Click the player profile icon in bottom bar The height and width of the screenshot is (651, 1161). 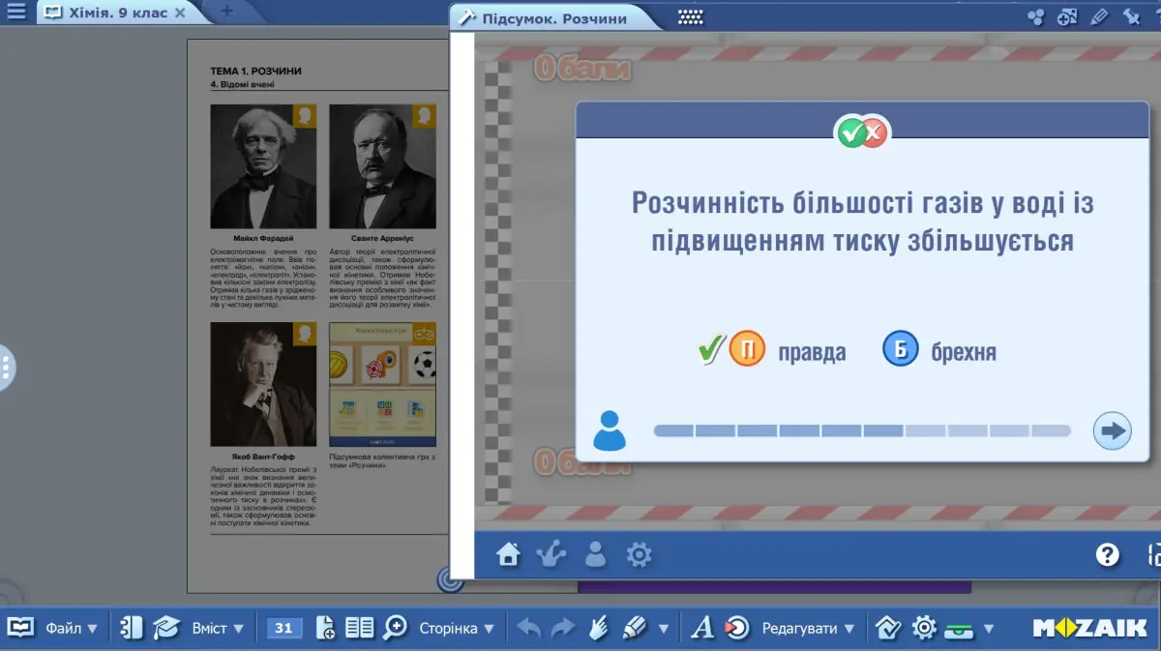coord(596,555)
